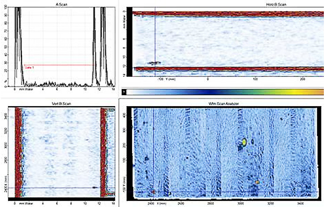Select the horizontal cursor line in Vert B Scan
Screen dimensions: 330x207
(57, 188)
